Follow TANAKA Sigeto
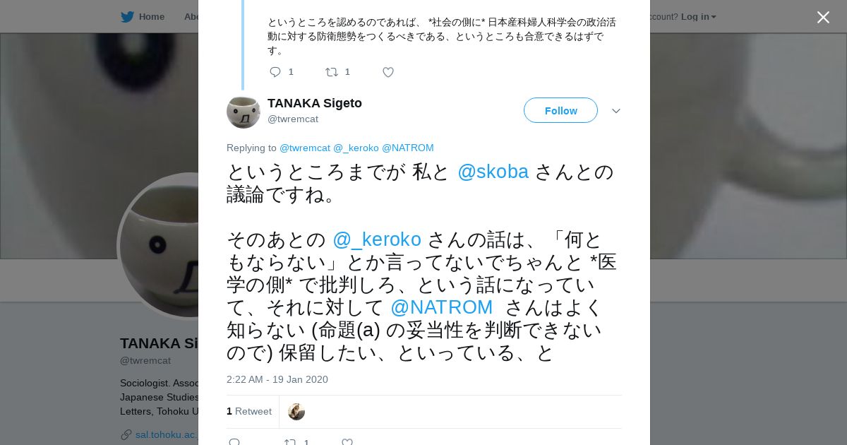 tap(560, 111)
